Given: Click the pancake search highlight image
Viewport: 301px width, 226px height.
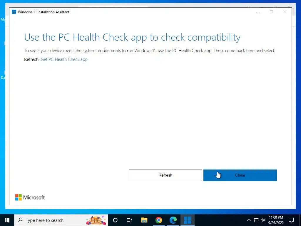Looking at the screenshot, I should point(96,220).
